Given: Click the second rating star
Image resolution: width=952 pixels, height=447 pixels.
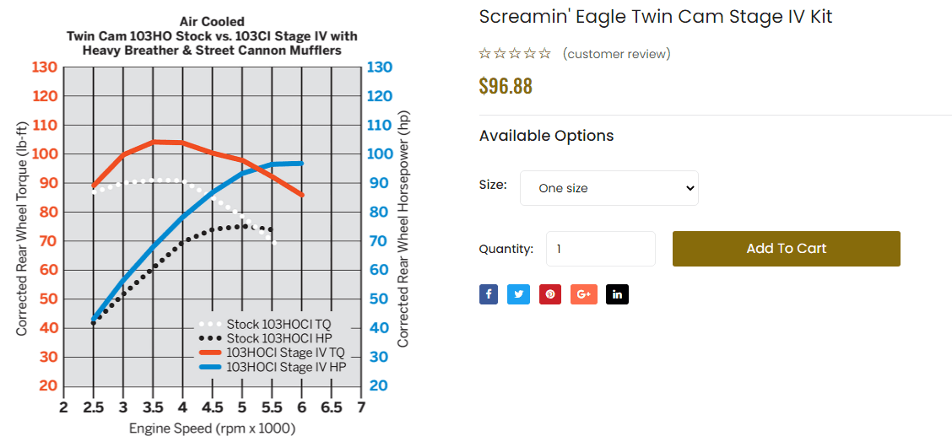Looking at the screenshot, I should tap(500, 54).
